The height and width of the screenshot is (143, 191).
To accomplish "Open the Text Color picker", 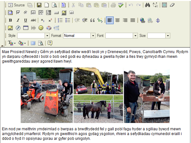I will coord(12,43).
